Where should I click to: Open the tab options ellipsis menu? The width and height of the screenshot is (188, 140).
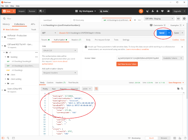click(x=139, y=20)
